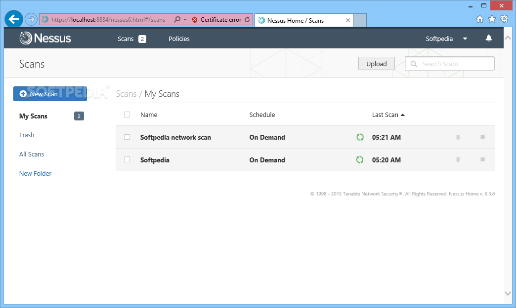Create a New Folder
The width and height of the screenshot is (516, 308).
coord(35,174)
